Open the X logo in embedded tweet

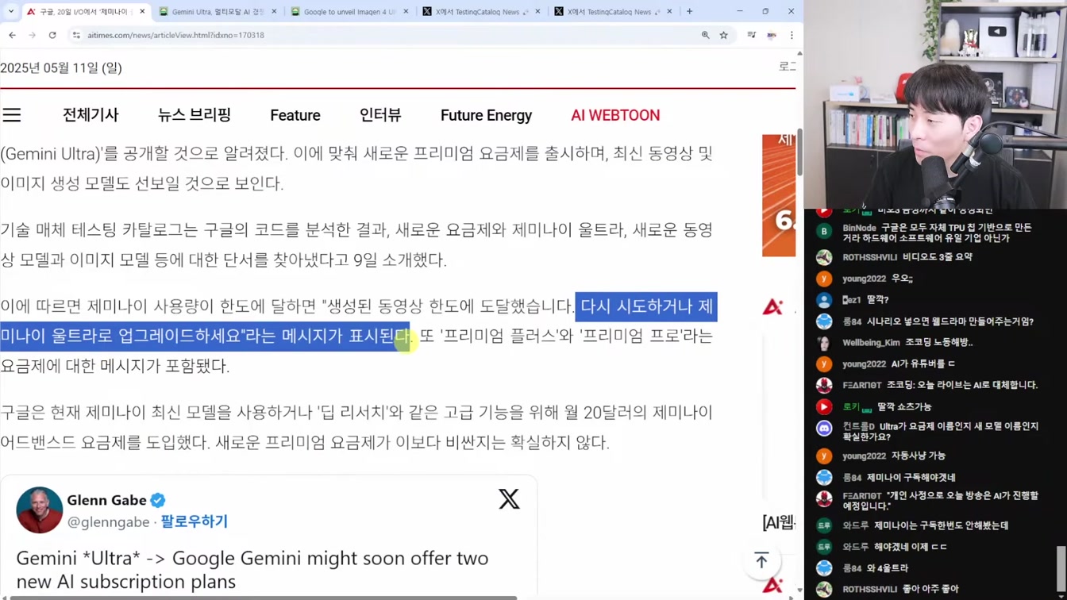tap(509, 498)
